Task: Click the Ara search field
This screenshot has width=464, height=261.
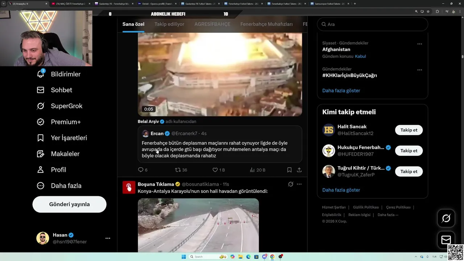Action: pyautogui.click(x=372, y=24)
